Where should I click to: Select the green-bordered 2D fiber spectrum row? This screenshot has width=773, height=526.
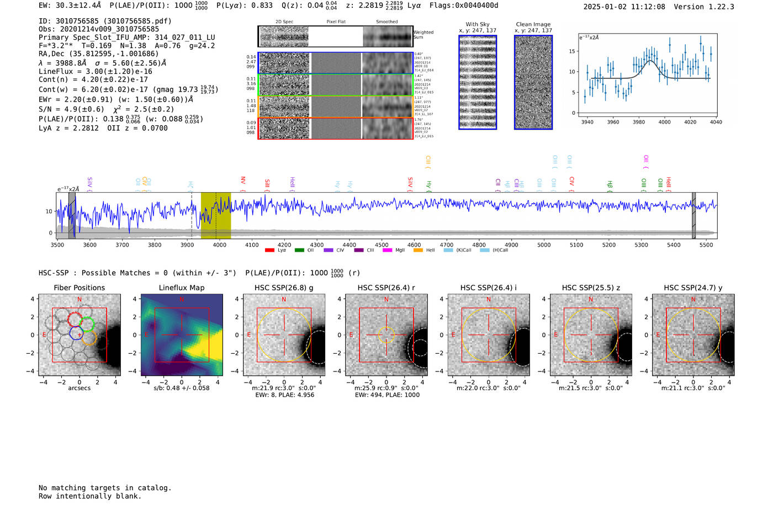[x=336, y=85]
